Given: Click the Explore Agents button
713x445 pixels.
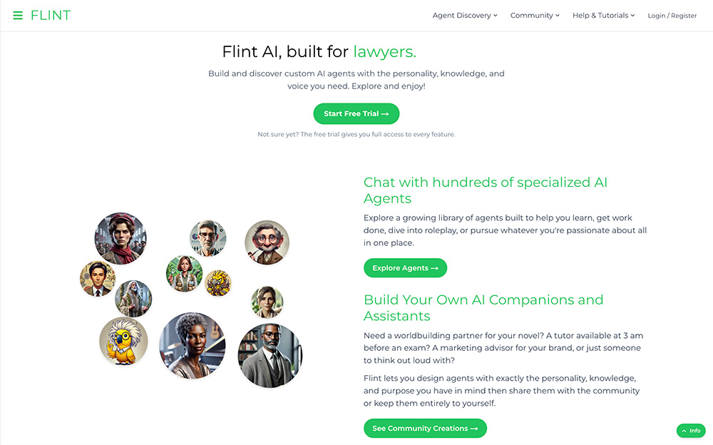Looking at the screenshot, I should pyautogui.click(x=405, y=268).
